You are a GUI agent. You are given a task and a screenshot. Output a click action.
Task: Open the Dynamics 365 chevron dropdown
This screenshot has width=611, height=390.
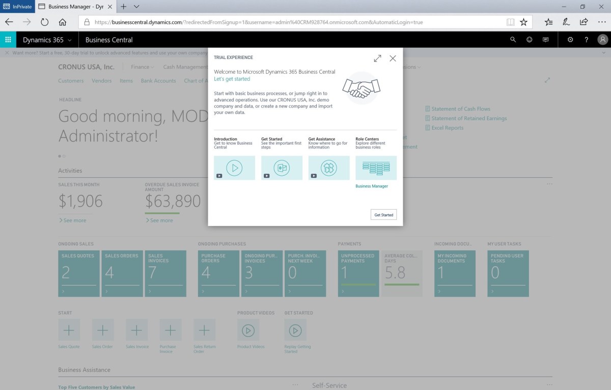click(70, 39)
